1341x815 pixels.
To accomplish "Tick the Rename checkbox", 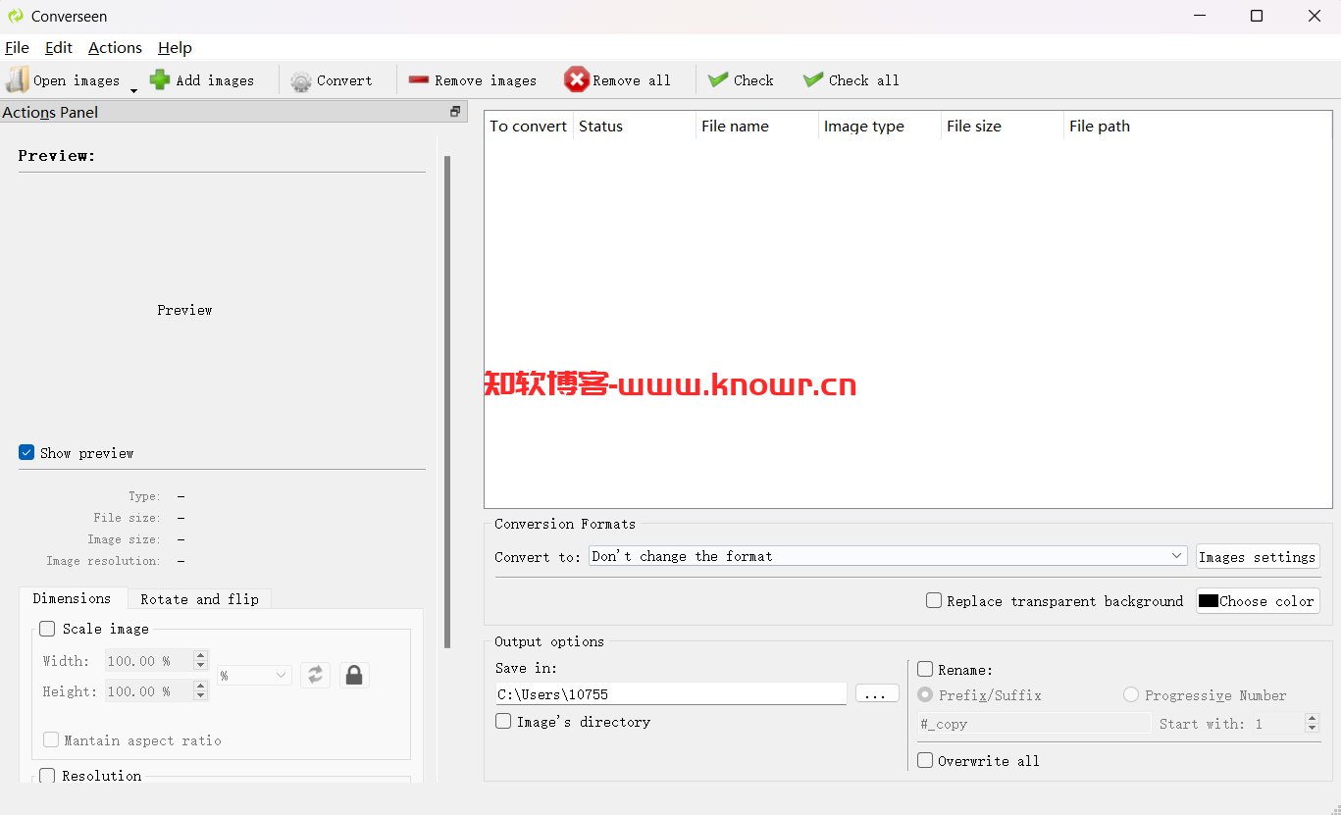I will [x=925, y=669].
